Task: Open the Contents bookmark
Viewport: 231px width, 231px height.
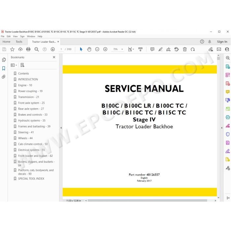Action: 23,73
